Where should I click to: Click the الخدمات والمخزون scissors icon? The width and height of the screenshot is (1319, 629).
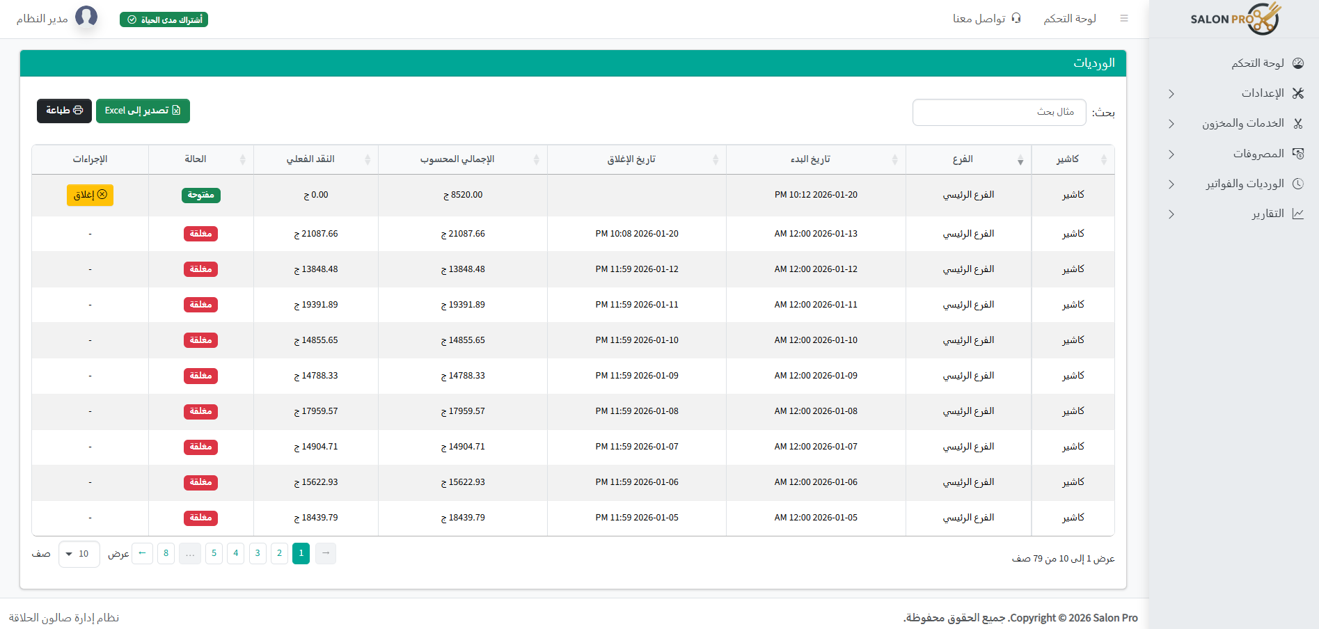[x=1298, y=123]
